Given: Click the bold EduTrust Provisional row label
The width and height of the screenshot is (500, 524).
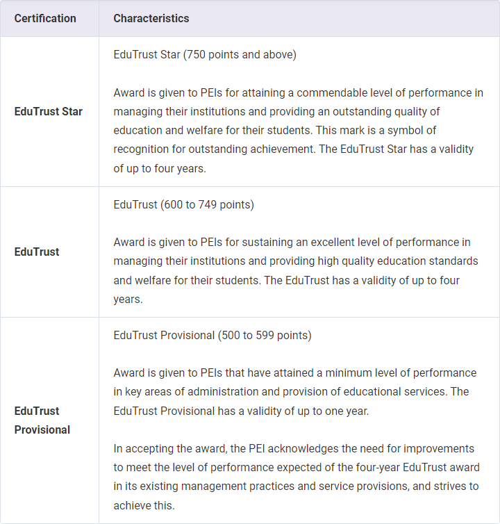Looking at the screenshot, I should (x=42, y=420).
